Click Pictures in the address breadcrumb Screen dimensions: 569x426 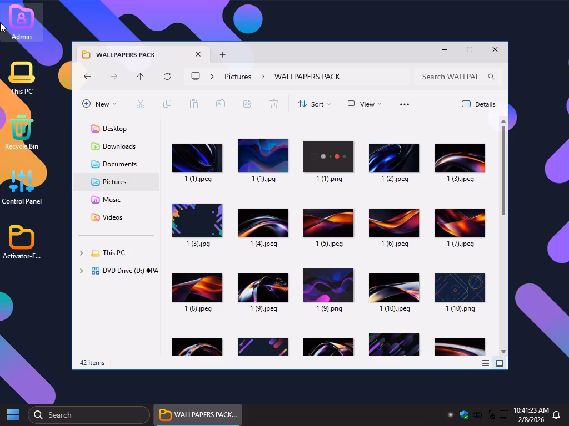[238, 77]
